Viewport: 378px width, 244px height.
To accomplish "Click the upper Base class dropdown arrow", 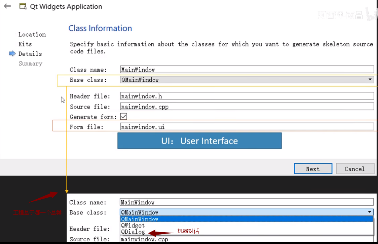I will point(370,80).
